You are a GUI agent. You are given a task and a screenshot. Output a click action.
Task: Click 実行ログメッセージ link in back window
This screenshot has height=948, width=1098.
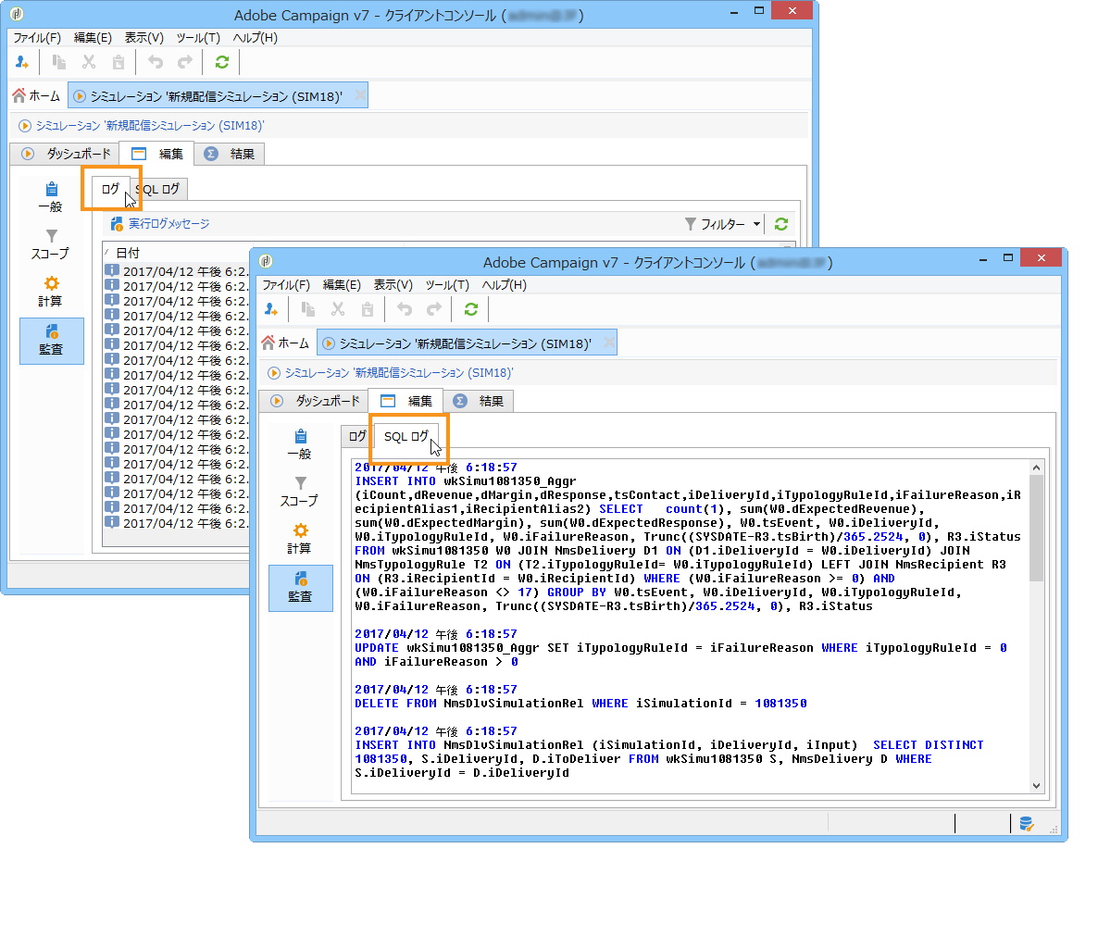[x=168, y=224]
